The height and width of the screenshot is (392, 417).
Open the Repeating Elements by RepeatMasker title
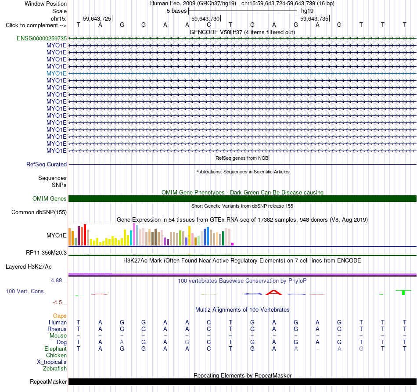[x=242, y=375]
